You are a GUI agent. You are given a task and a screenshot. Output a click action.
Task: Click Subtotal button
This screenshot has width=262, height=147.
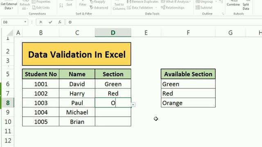pyautogui.click(x=204, y=7)
